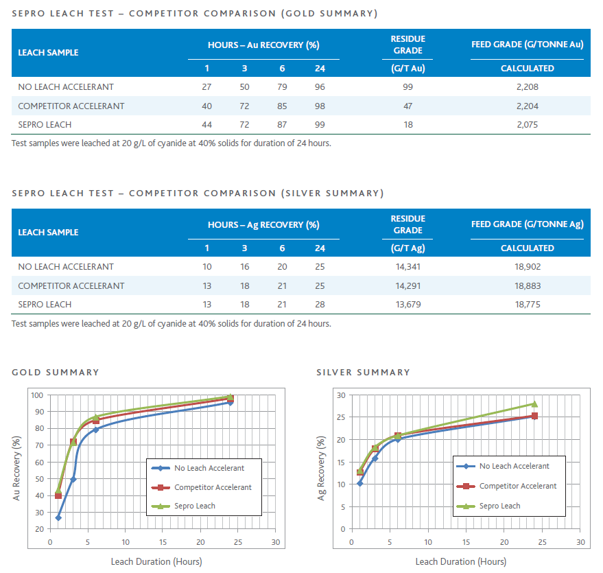
Task: Select silver feed grade value 18,883
Action: coord(528,286)
